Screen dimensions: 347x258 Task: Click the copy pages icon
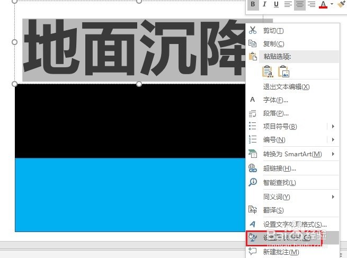253,43
